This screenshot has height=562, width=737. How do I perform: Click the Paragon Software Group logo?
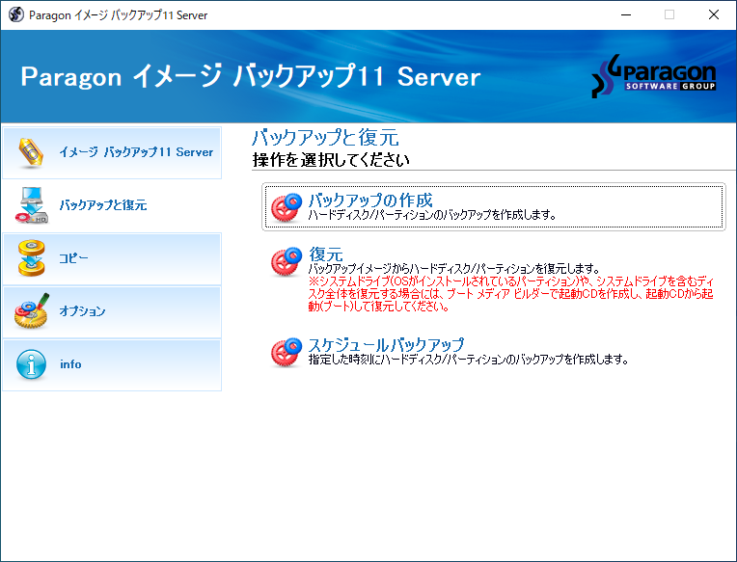point(653,76)
